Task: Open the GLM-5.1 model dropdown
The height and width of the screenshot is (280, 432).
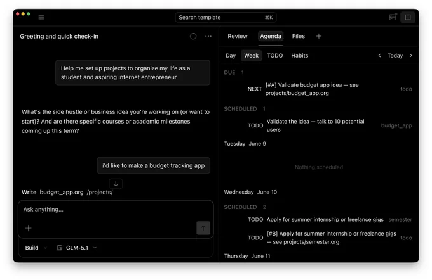Action: click(77, 248)
